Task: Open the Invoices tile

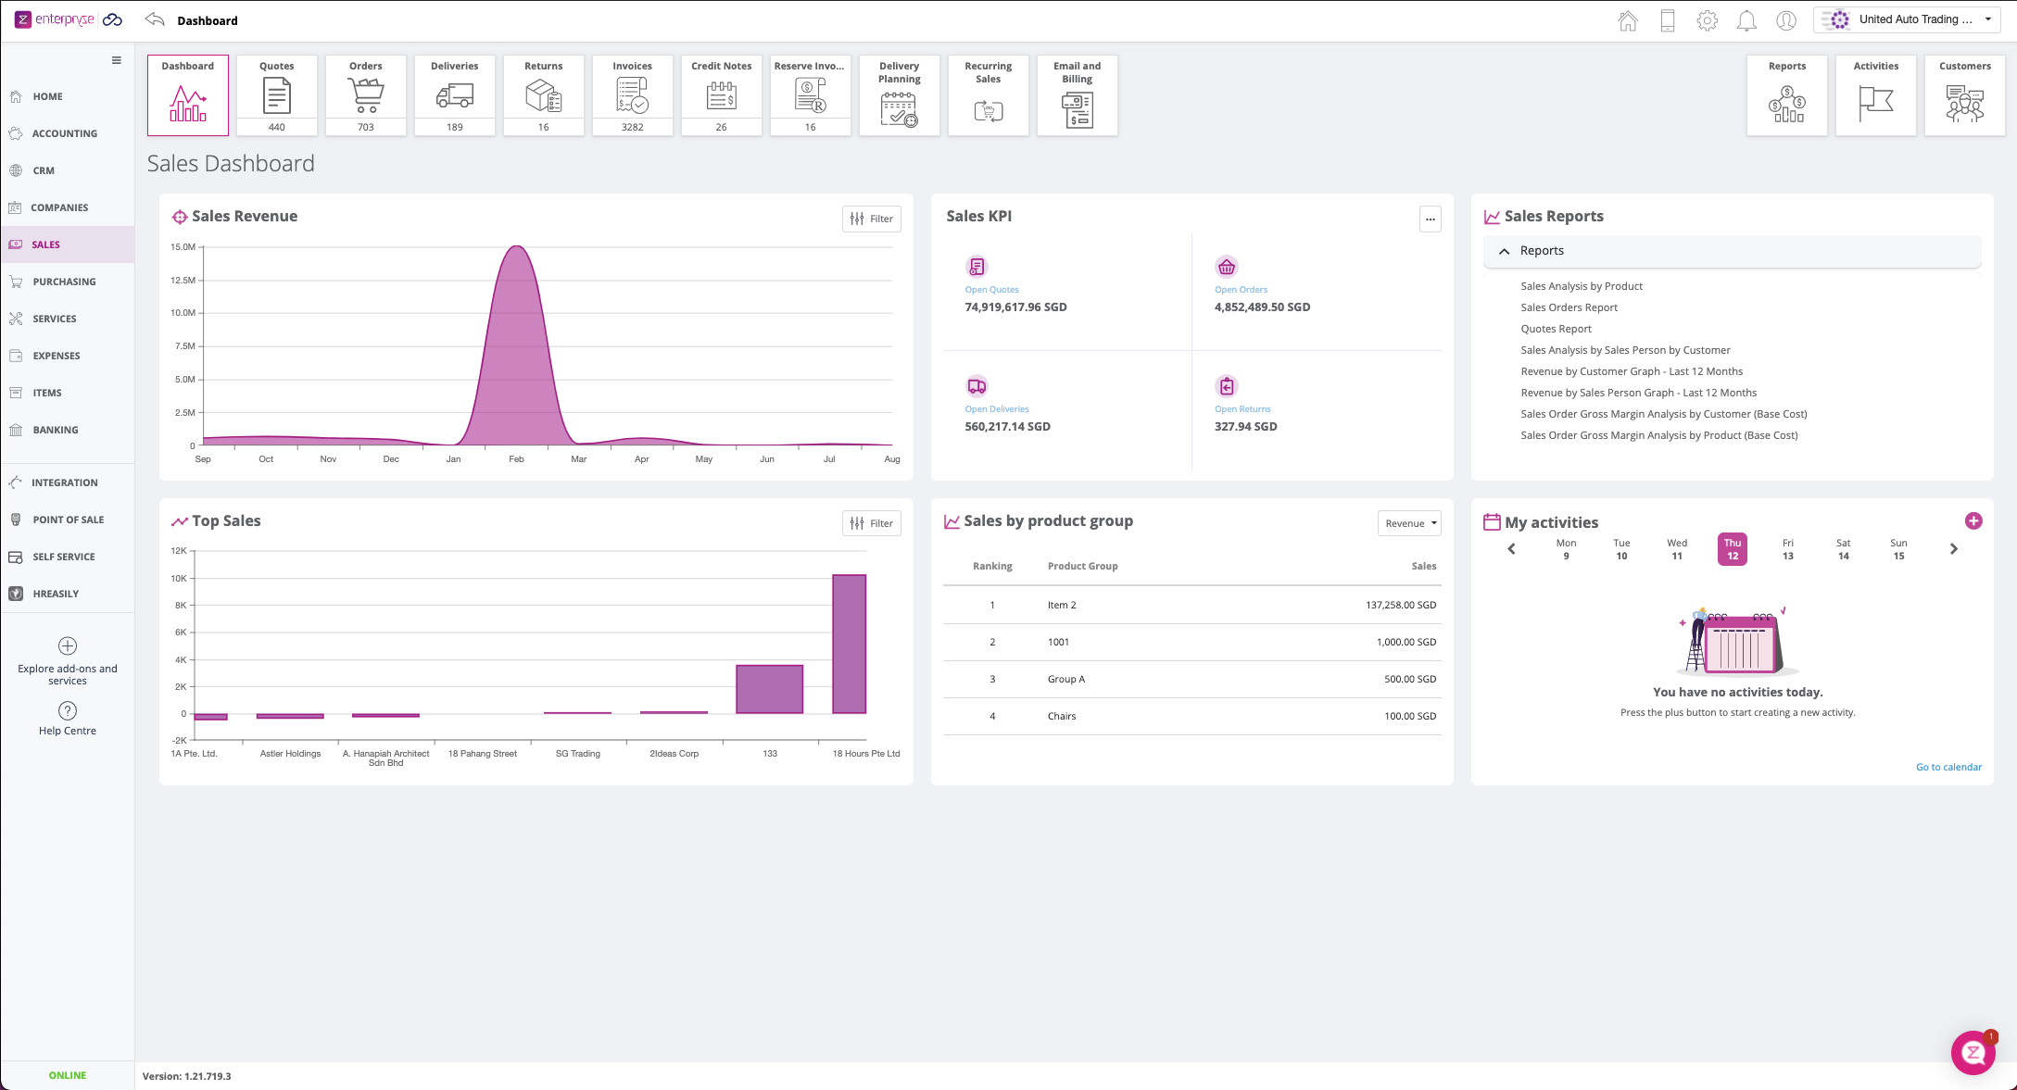Action: (x=632, y=95)
